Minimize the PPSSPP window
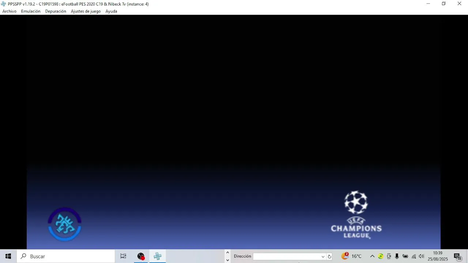 pyautogui.click(x=428, y=4)
